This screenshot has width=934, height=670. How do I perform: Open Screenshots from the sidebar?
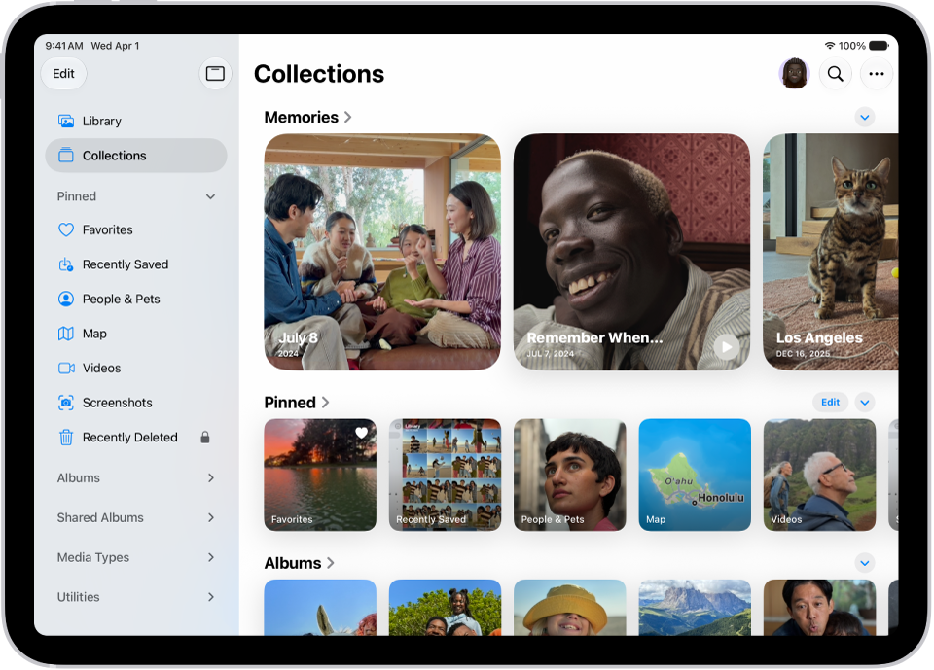coord(136,403)
